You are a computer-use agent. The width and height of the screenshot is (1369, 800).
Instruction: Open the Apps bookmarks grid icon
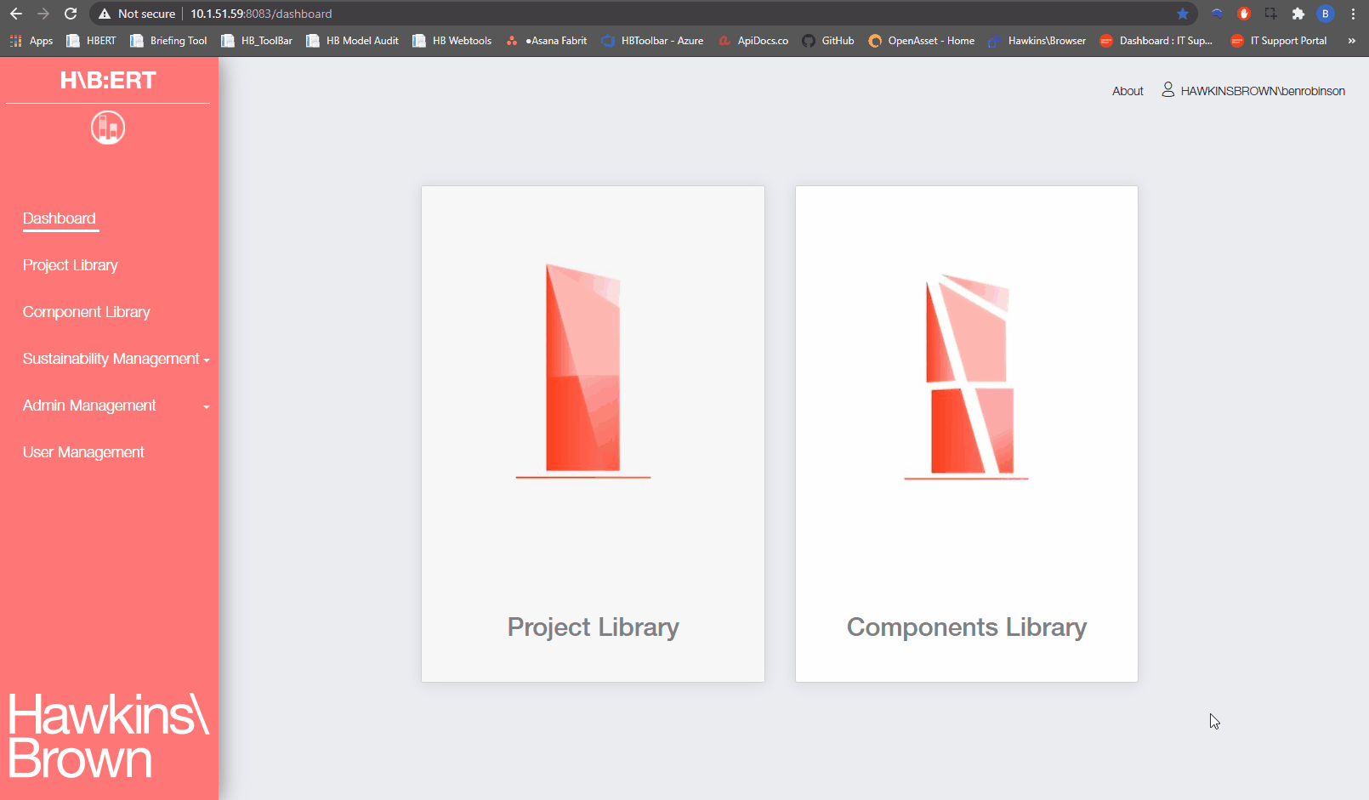coord(15,41)
